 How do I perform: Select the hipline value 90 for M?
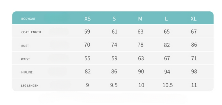point(141,71)
